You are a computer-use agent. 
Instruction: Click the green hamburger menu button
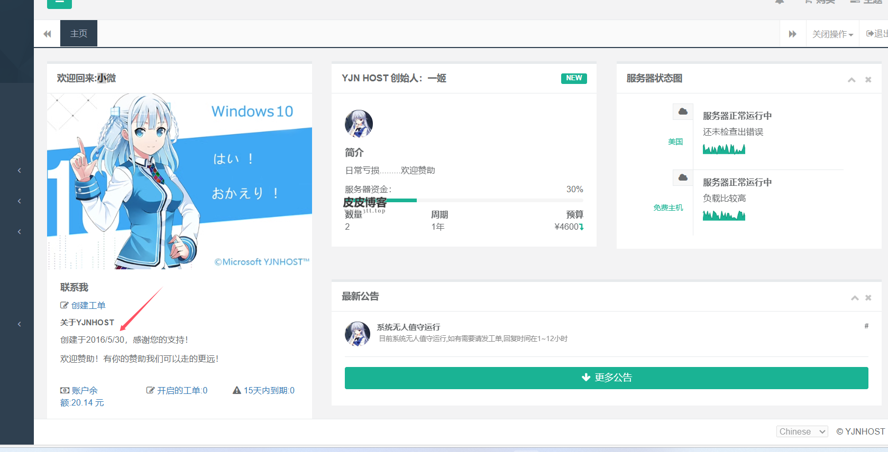click(x=59, y=3)
